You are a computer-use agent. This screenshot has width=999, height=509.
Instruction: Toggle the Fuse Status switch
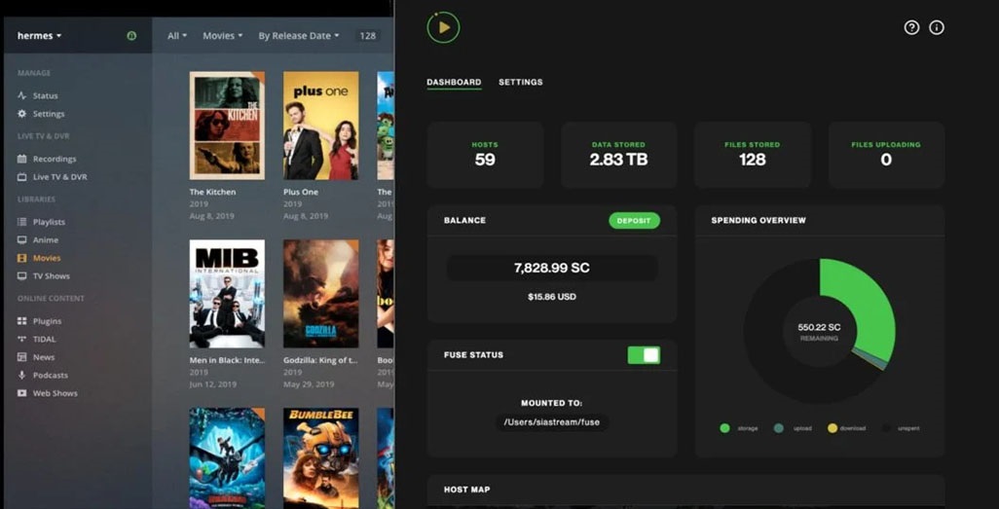(644, 355)
